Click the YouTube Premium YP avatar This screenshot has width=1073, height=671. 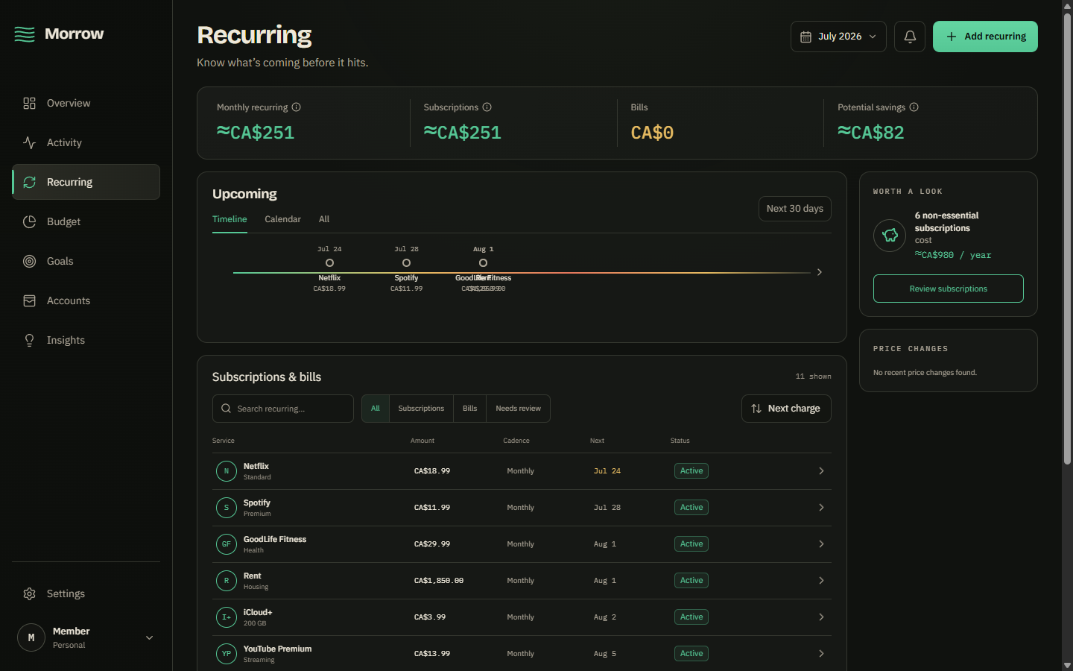click(227, 654)
